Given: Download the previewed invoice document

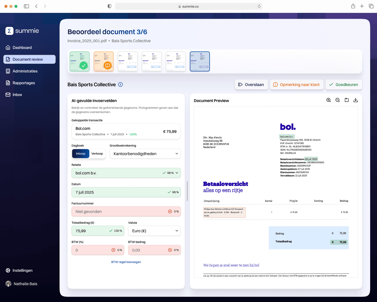Looking at the screenshot, I should 356,100.
